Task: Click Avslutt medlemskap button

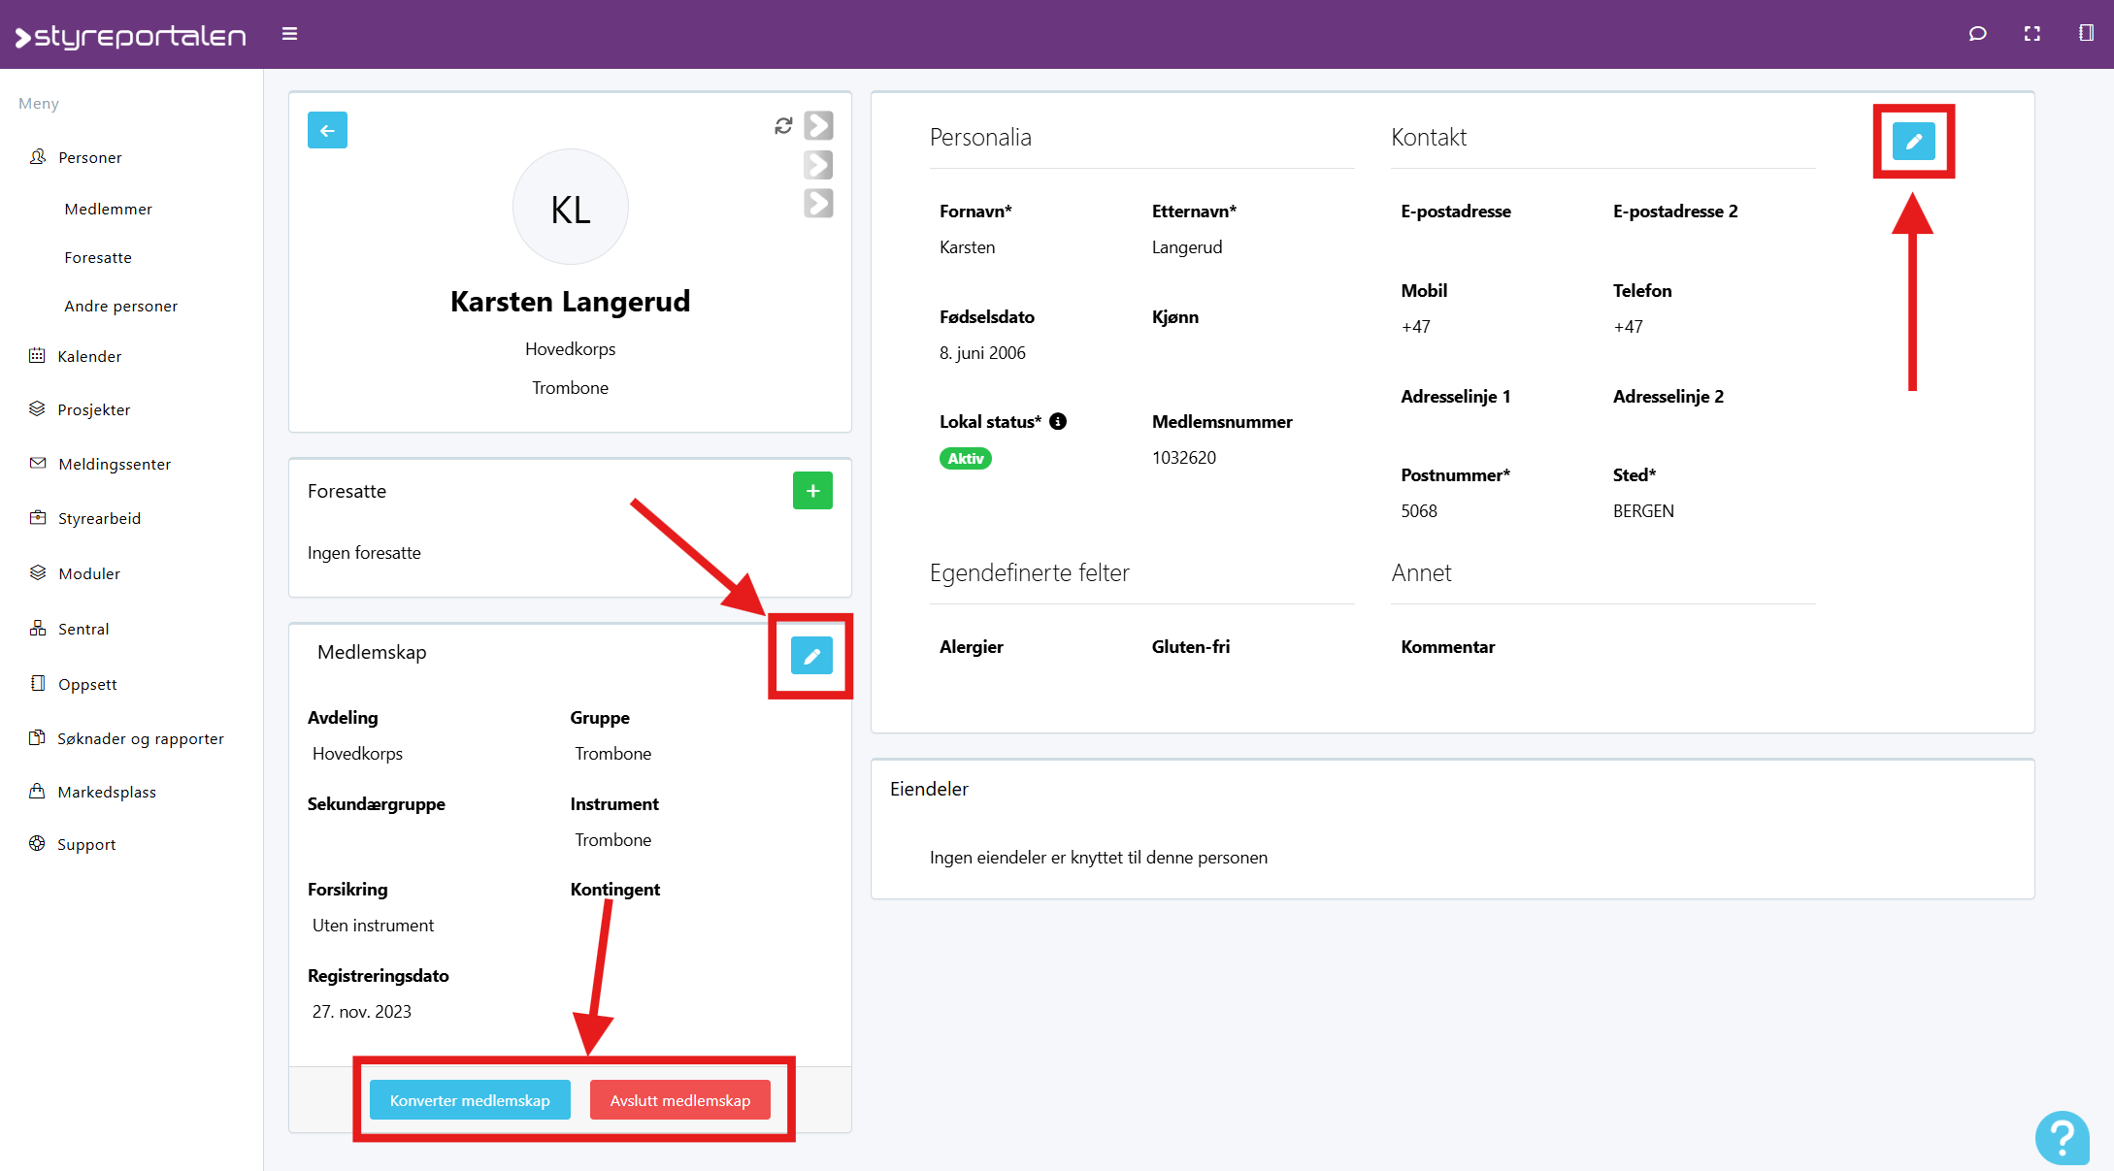Action: 679,1100
